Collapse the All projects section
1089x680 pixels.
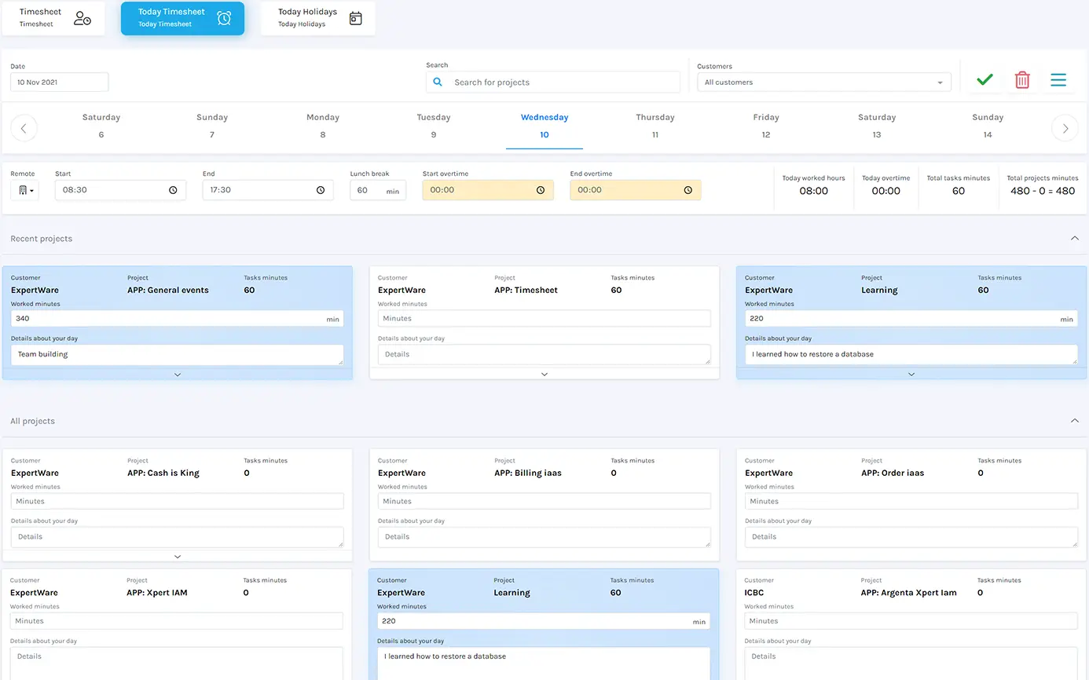coord(1075,421)
